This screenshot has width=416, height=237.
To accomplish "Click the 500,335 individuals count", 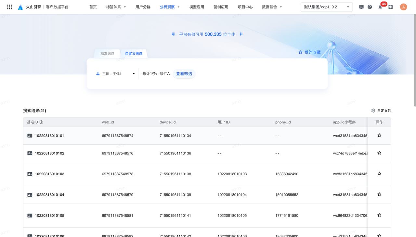I will coord(213,34).
